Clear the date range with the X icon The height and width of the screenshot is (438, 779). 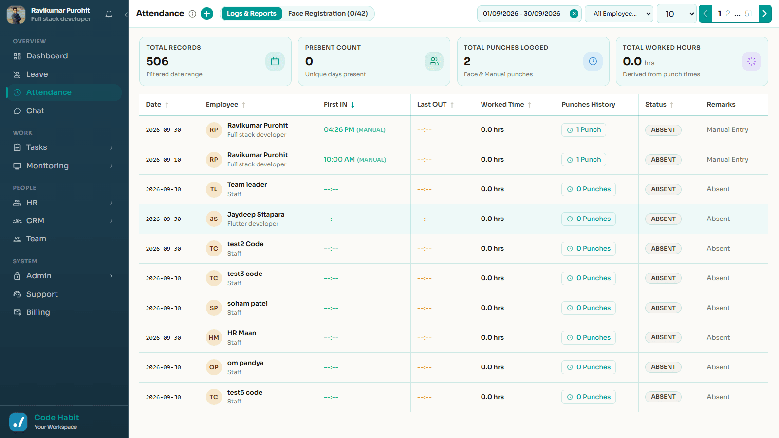click(574, 14)
